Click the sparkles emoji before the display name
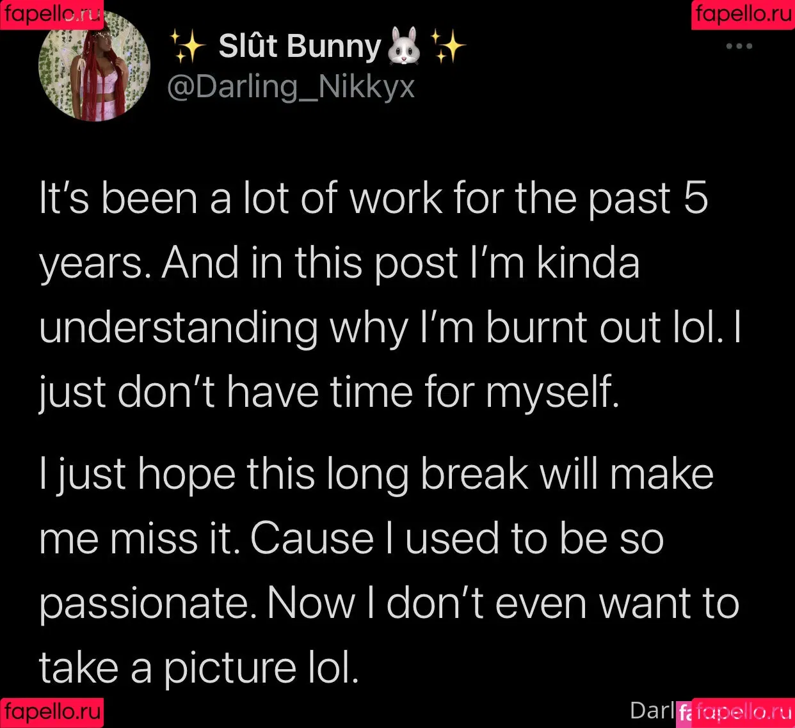The width and height of the screenshot is (795, 728). (x=188, y=47)
